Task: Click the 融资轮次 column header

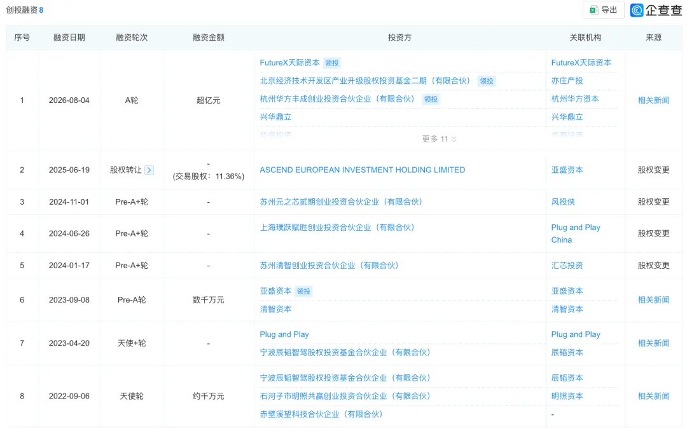Action: pos(132,37)
